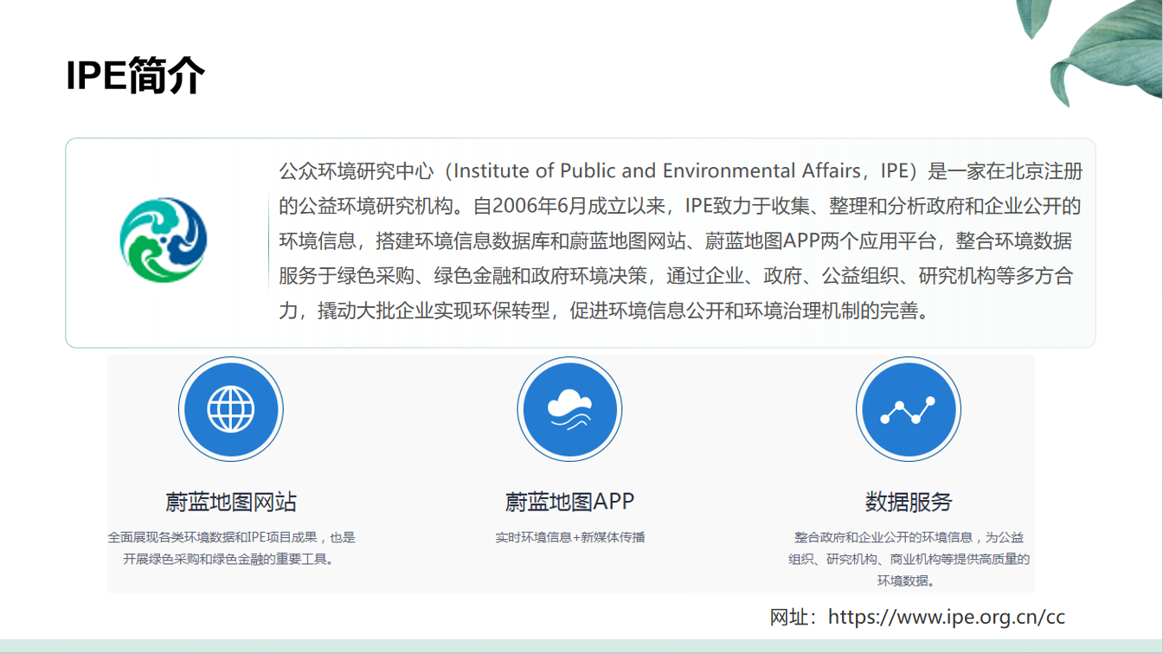Click the text line 开展绿色采购和绿色金融的重要工具
Screen dimensions: 1163x654
tap(229, 559)
